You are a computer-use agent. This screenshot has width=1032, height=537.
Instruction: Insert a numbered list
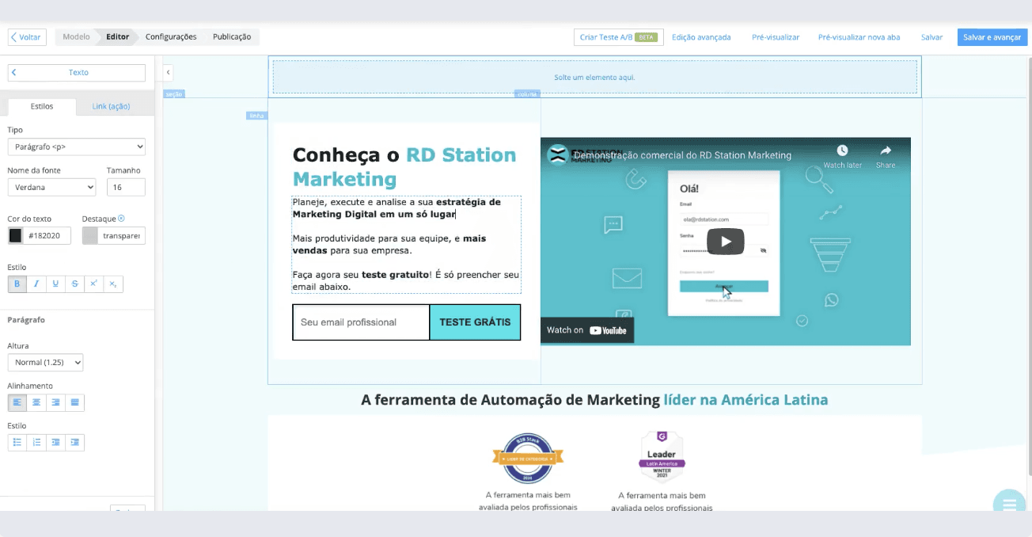coord(36,442)
